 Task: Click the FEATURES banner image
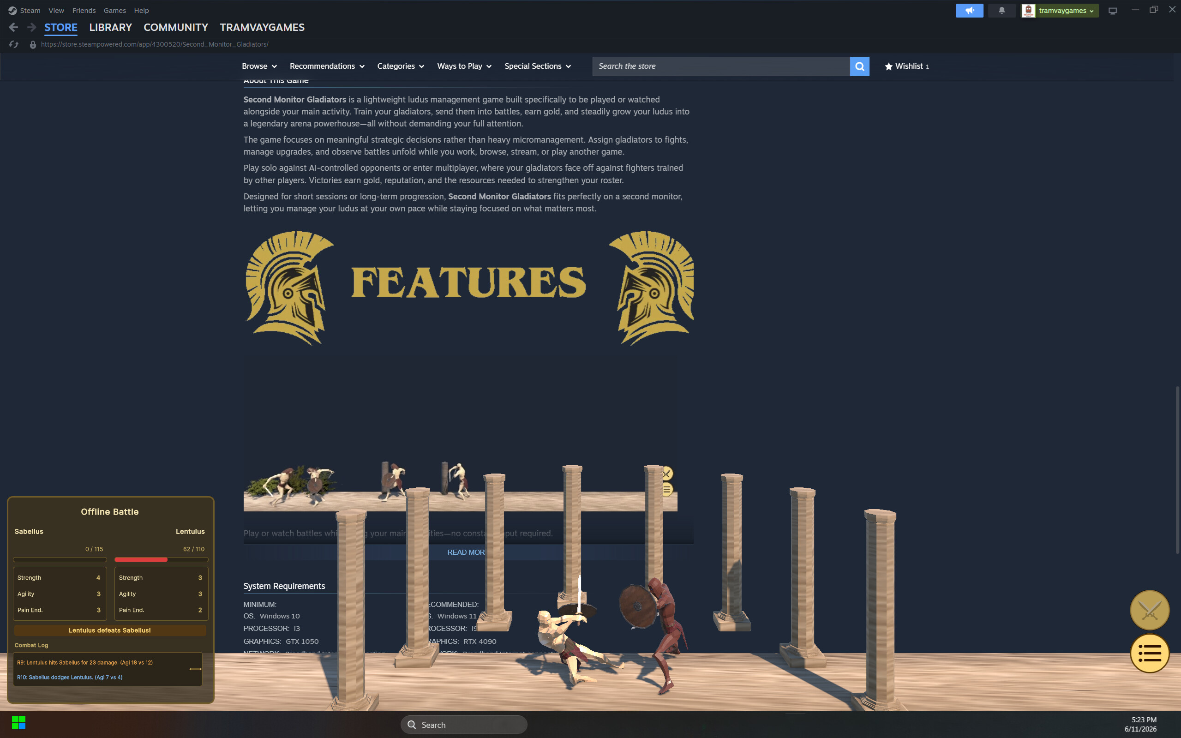pos(468,288)
